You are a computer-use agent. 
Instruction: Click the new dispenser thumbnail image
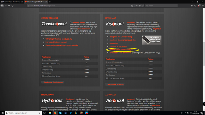click(152, 40)
